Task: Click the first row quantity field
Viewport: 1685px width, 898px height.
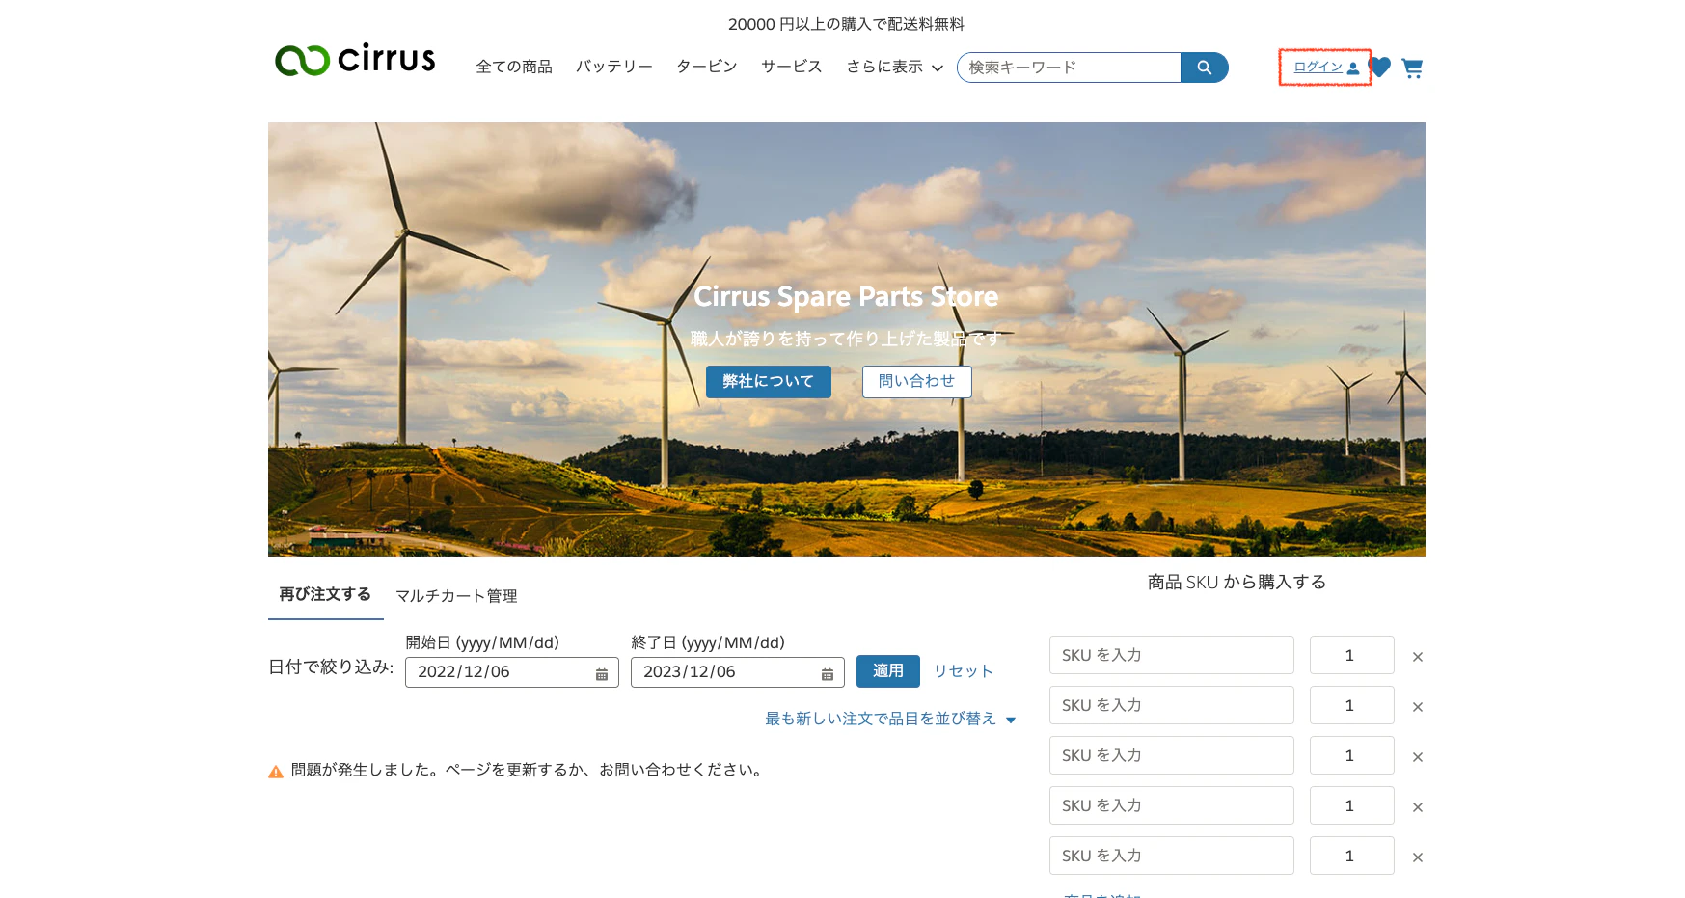Action: 1352,655
